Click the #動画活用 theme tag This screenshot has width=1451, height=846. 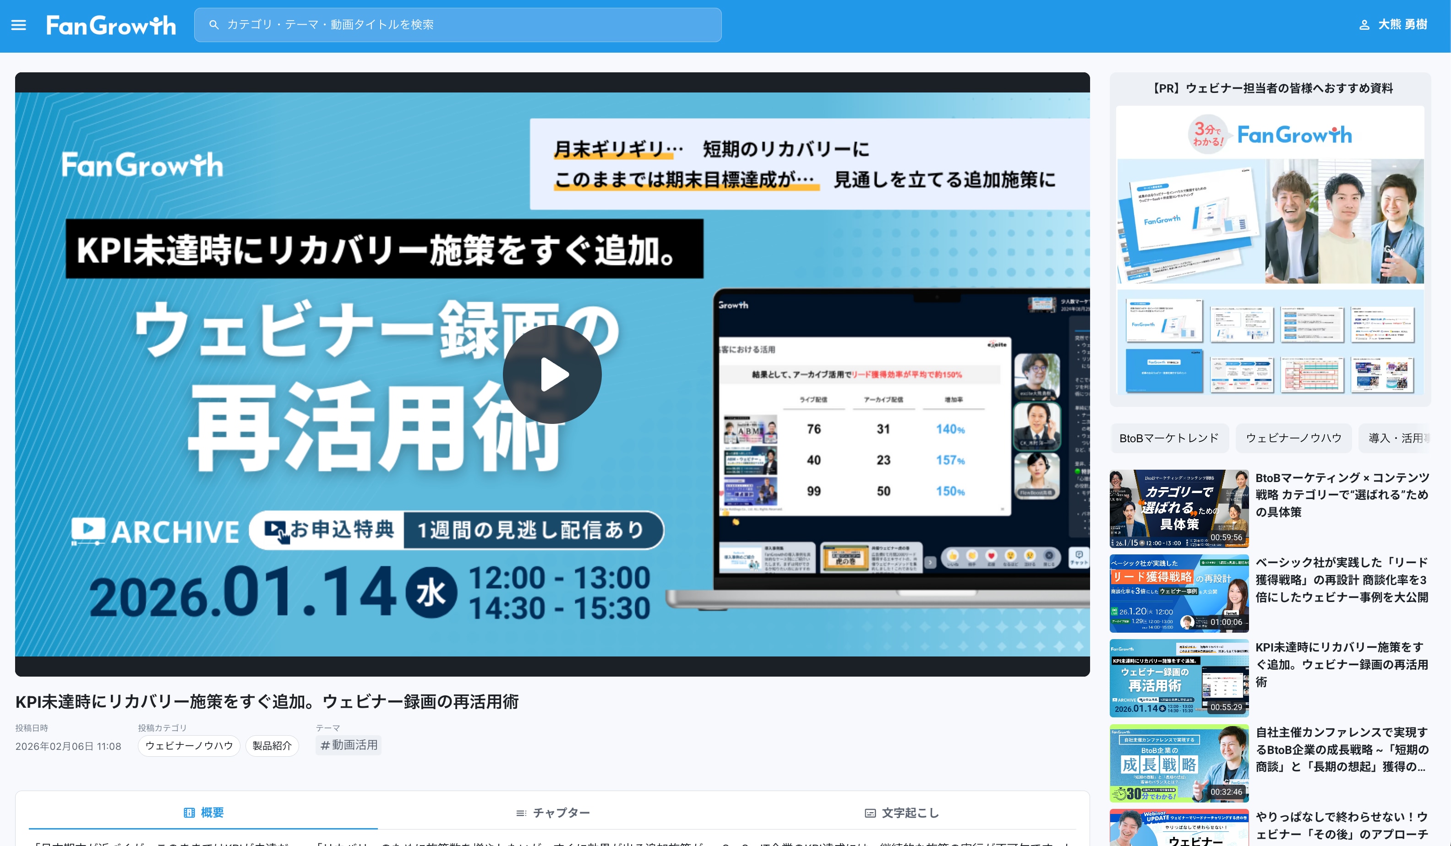[349, 745]
